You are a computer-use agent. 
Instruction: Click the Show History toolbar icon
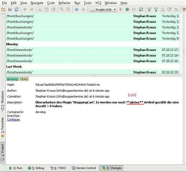[x=170, y=9]
